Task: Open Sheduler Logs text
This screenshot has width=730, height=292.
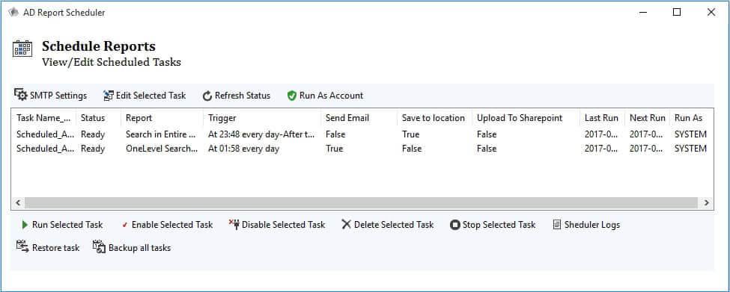Action: (x=592, y=225)
